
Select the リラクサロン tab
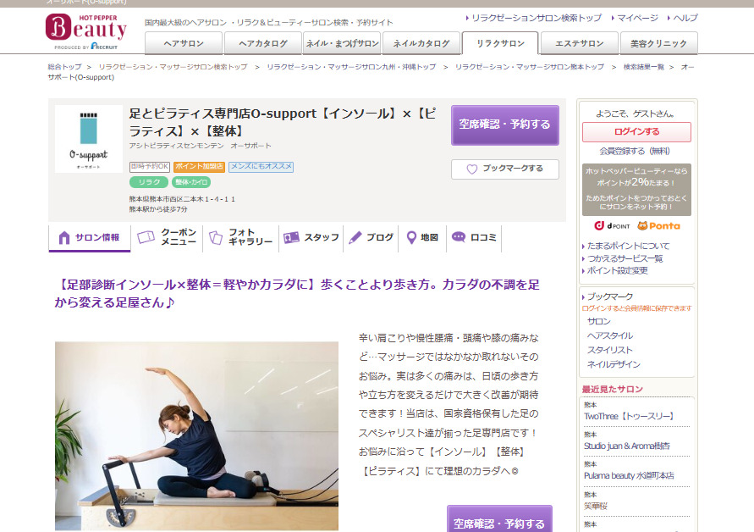(x=500, y=43)
